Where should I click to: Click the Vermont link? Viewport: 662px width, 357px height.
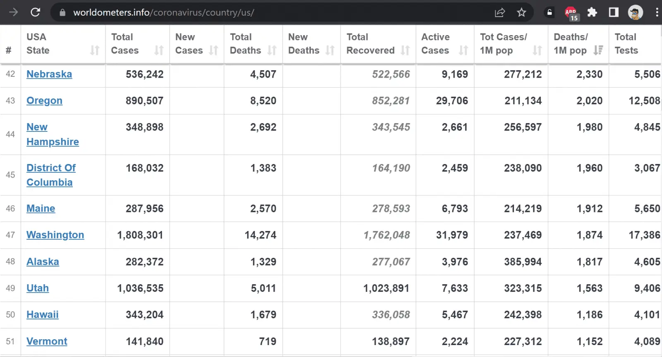[x=47, y=341]
